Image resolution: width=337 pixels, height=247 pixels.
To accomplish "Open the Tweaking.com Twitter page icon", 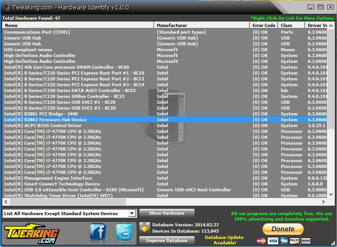I will pos(124,232).
